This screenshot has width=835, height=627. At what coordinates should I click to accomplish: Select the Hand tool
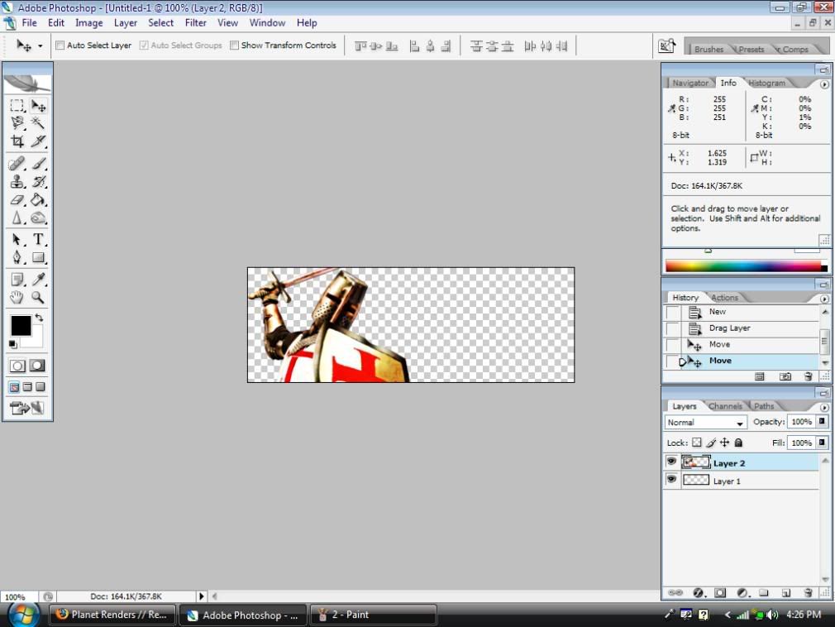coord(17,297)
